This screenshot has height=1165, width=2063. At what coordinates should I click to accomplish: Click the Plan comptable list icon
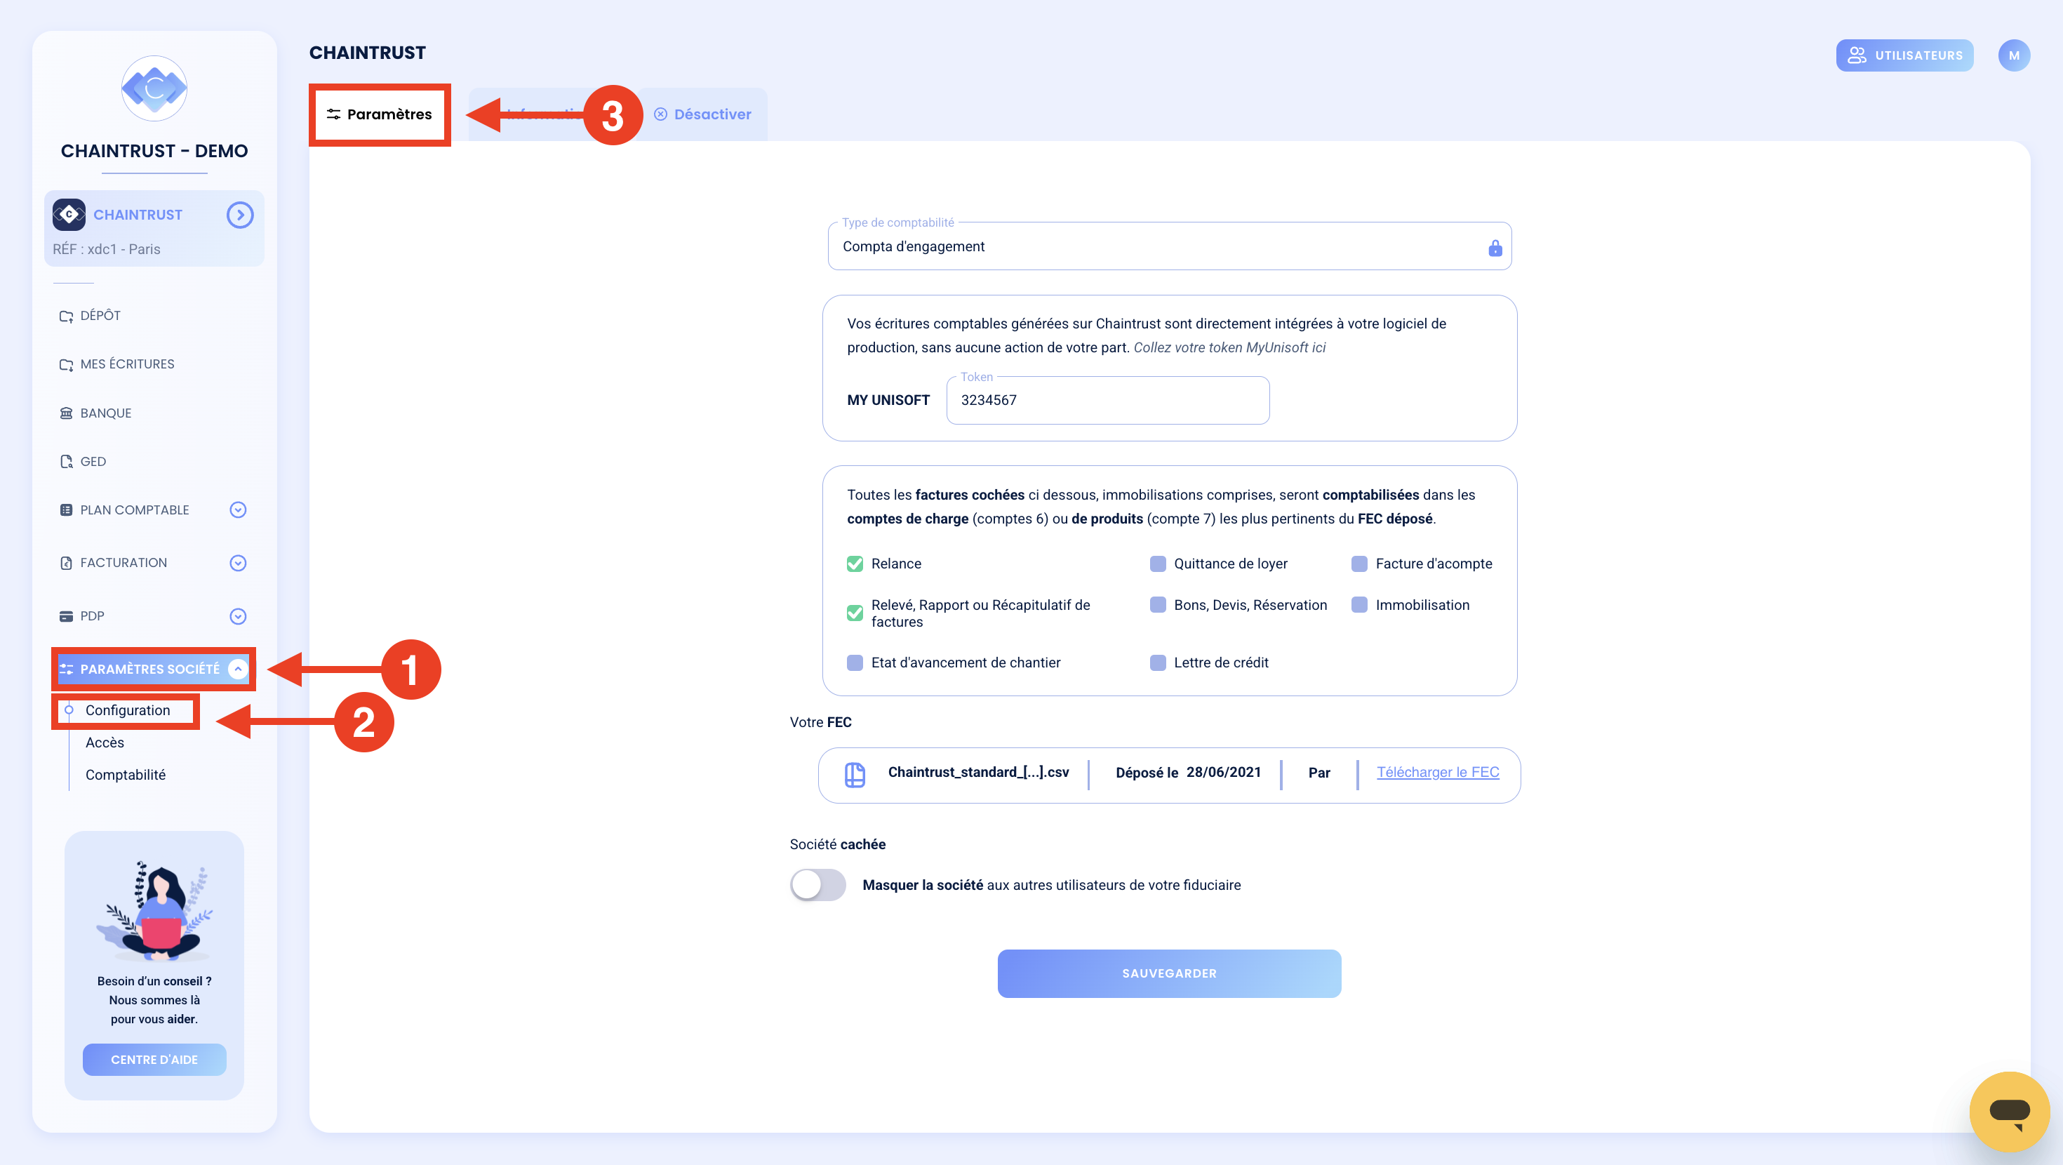point(67,510)
